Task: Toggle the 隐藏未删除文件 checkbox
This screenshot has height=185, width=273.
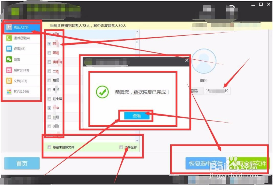Action: click(49, 147)
